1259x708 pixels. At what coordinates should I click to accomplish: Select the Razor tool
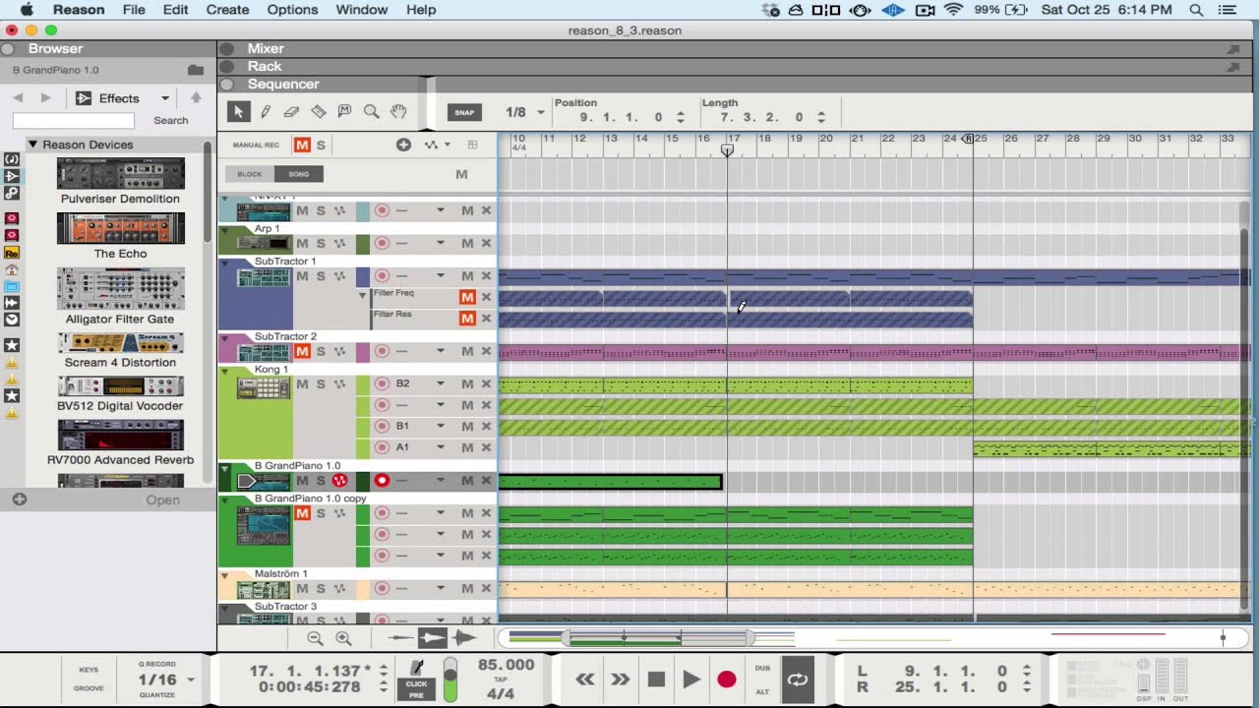click(319, 112)
